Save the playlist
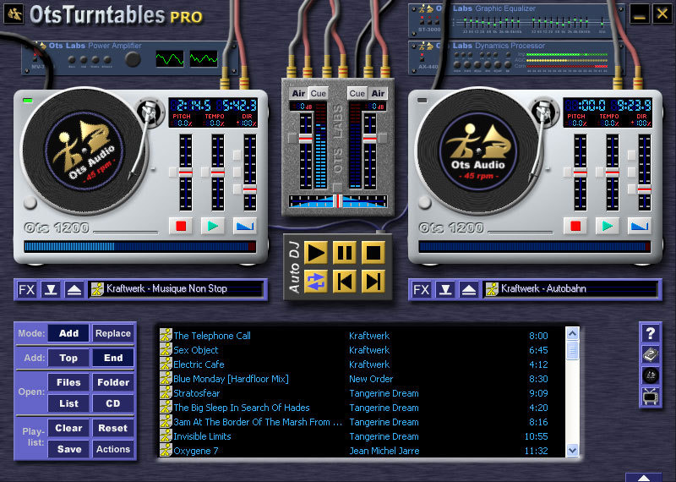The height and width of the screenshot is (482, 676). coord(68,449)
